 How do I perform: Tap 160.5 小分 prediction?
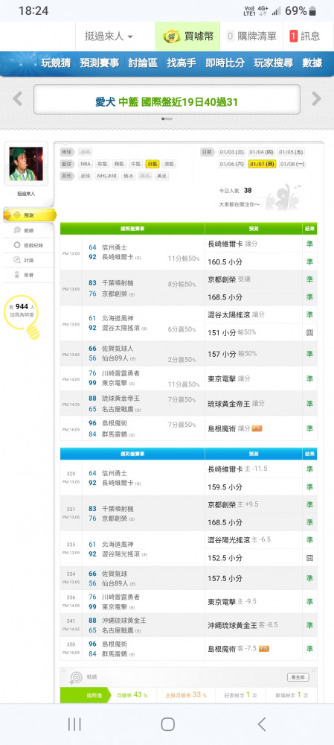coord(225,261)
